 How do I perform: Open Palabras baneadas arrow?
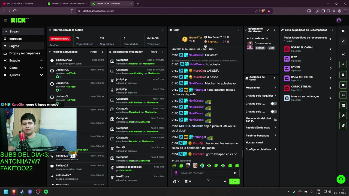click(275, 135)
